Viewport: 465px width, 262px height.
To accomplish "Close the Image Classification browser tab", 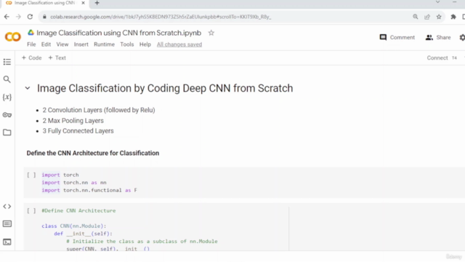I will pyautogui.click(x=83, y=3).
